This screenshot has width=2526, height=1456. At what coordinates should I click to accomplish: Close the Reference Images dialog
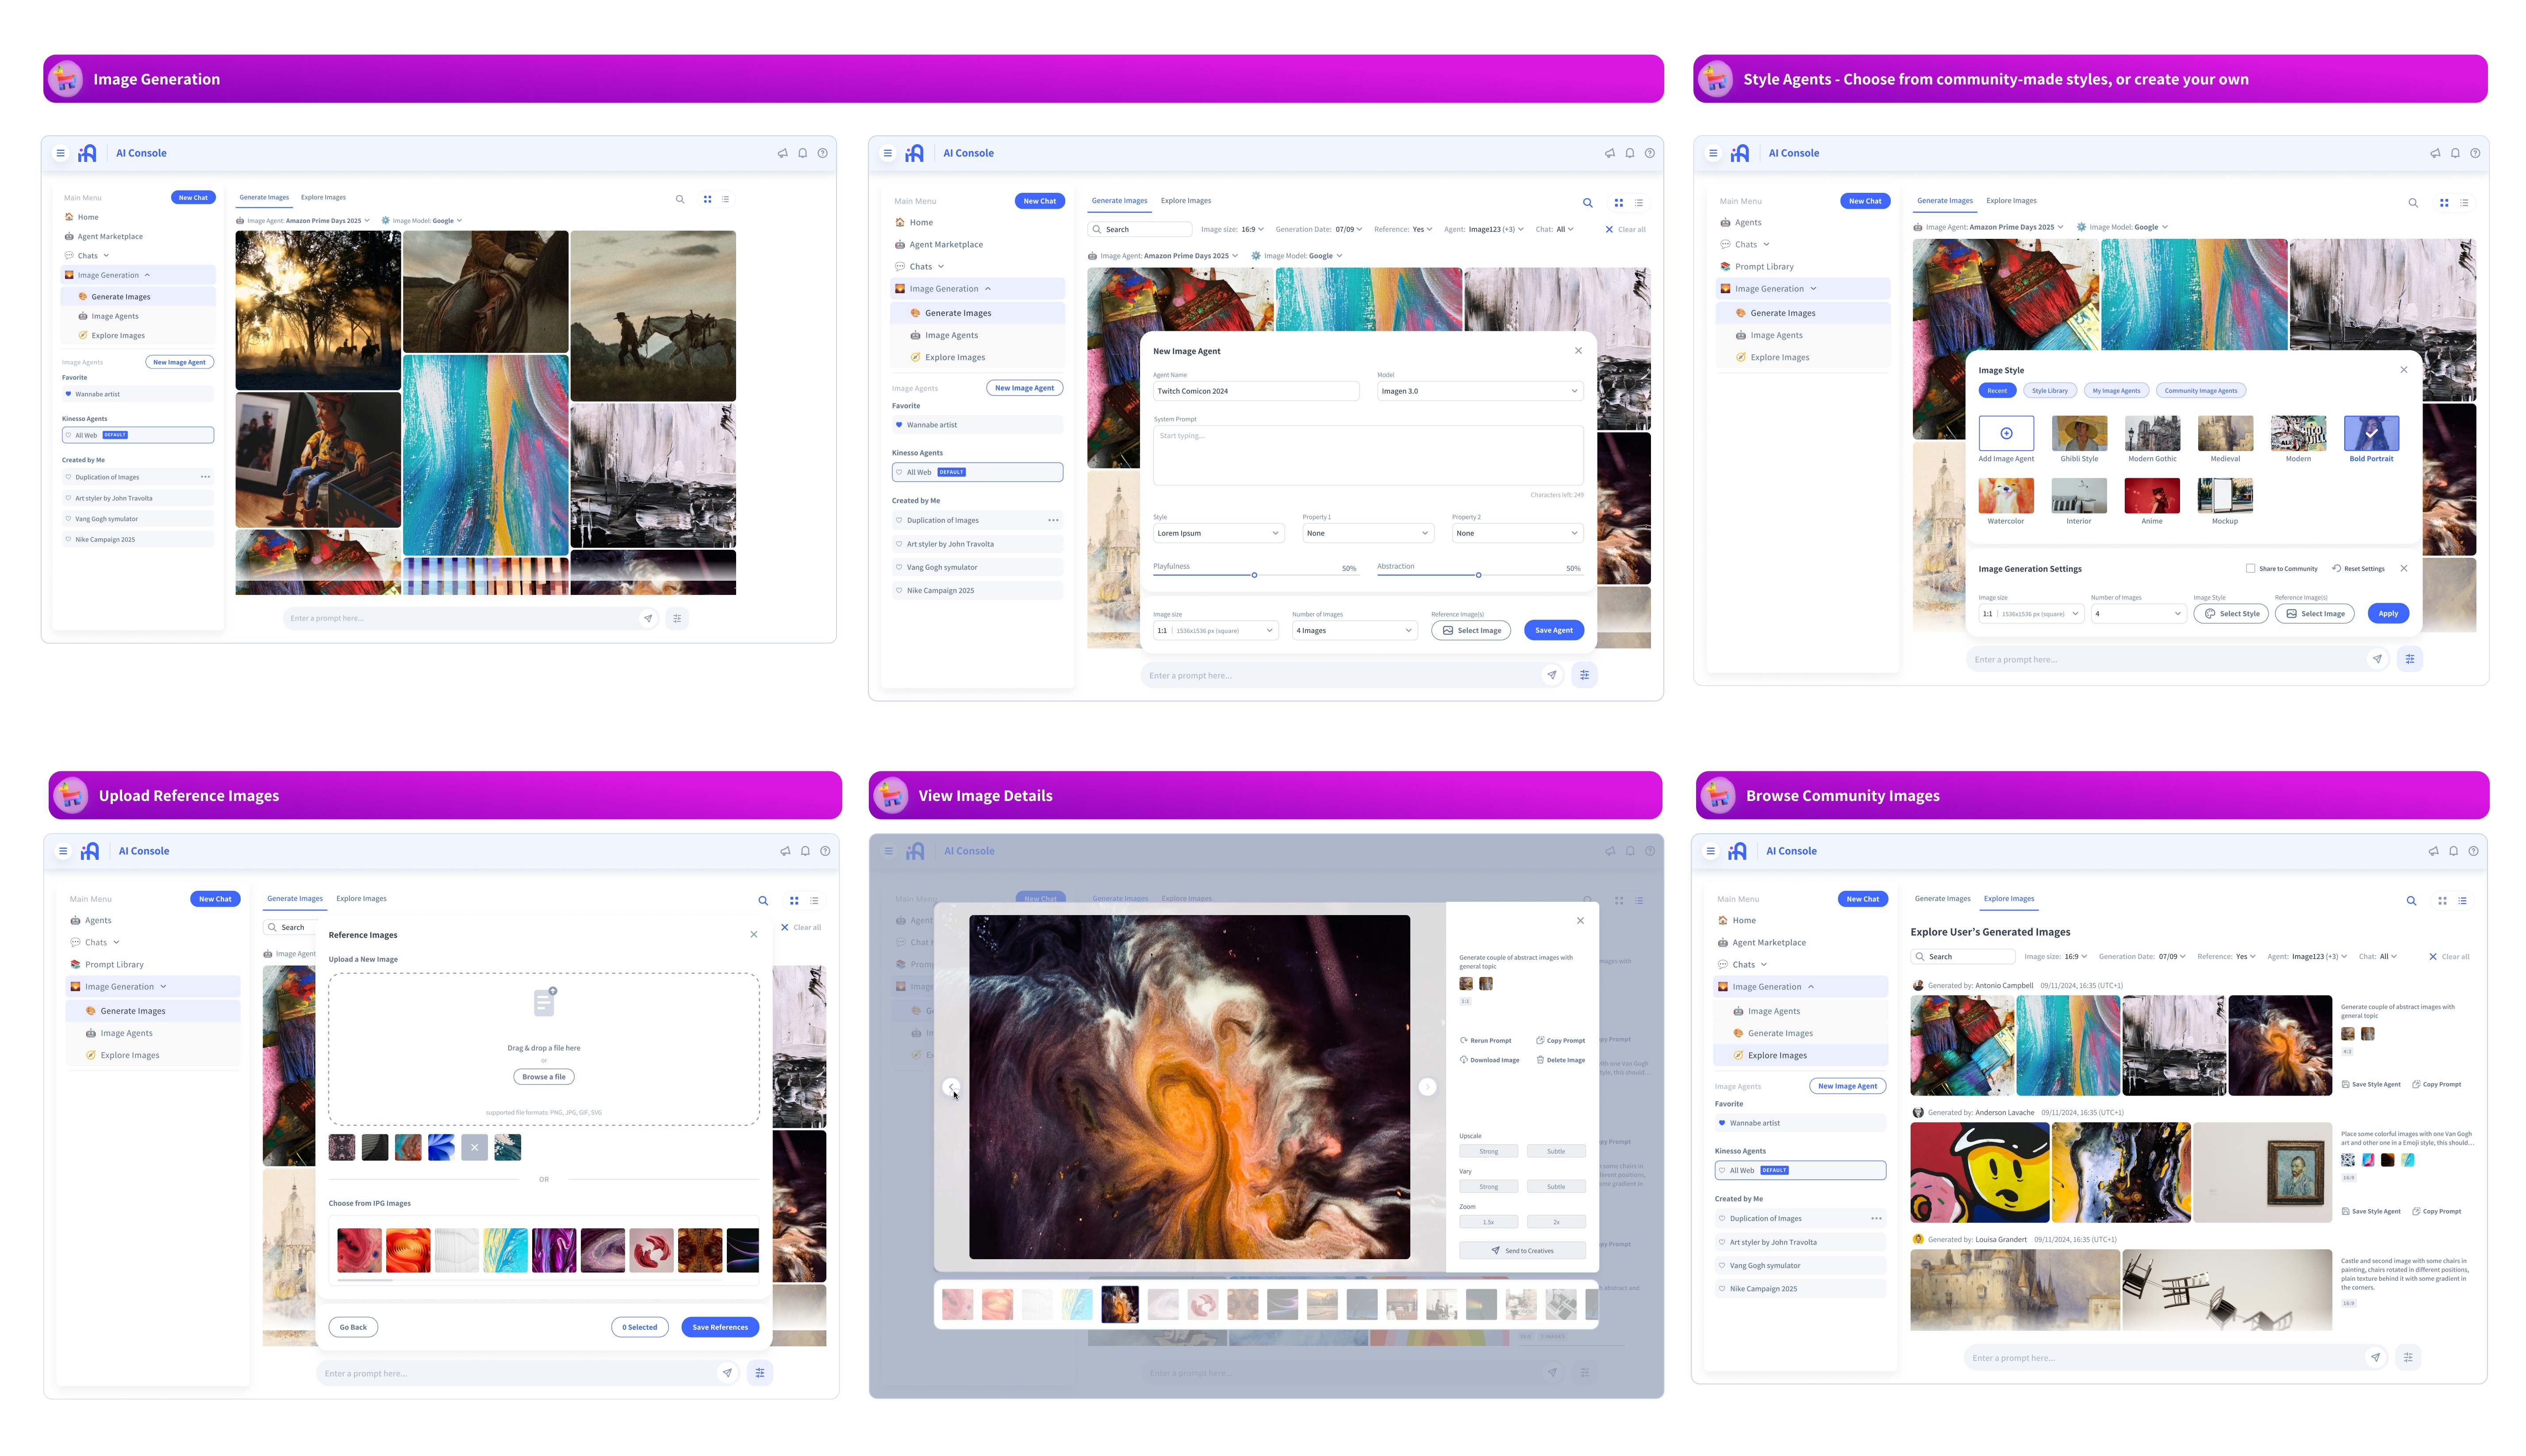[x=754, y=934]
